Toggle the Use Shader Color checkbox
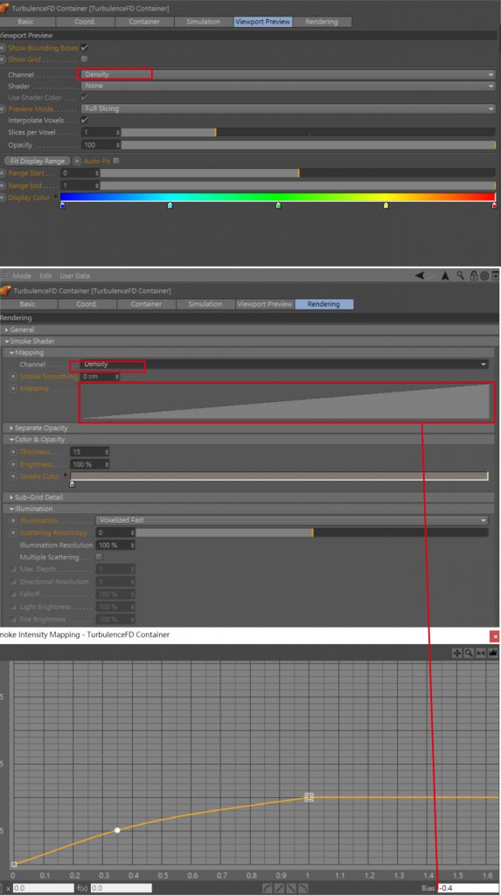Image resolution: width=501 pixels, height=895 pixels. 85,98
